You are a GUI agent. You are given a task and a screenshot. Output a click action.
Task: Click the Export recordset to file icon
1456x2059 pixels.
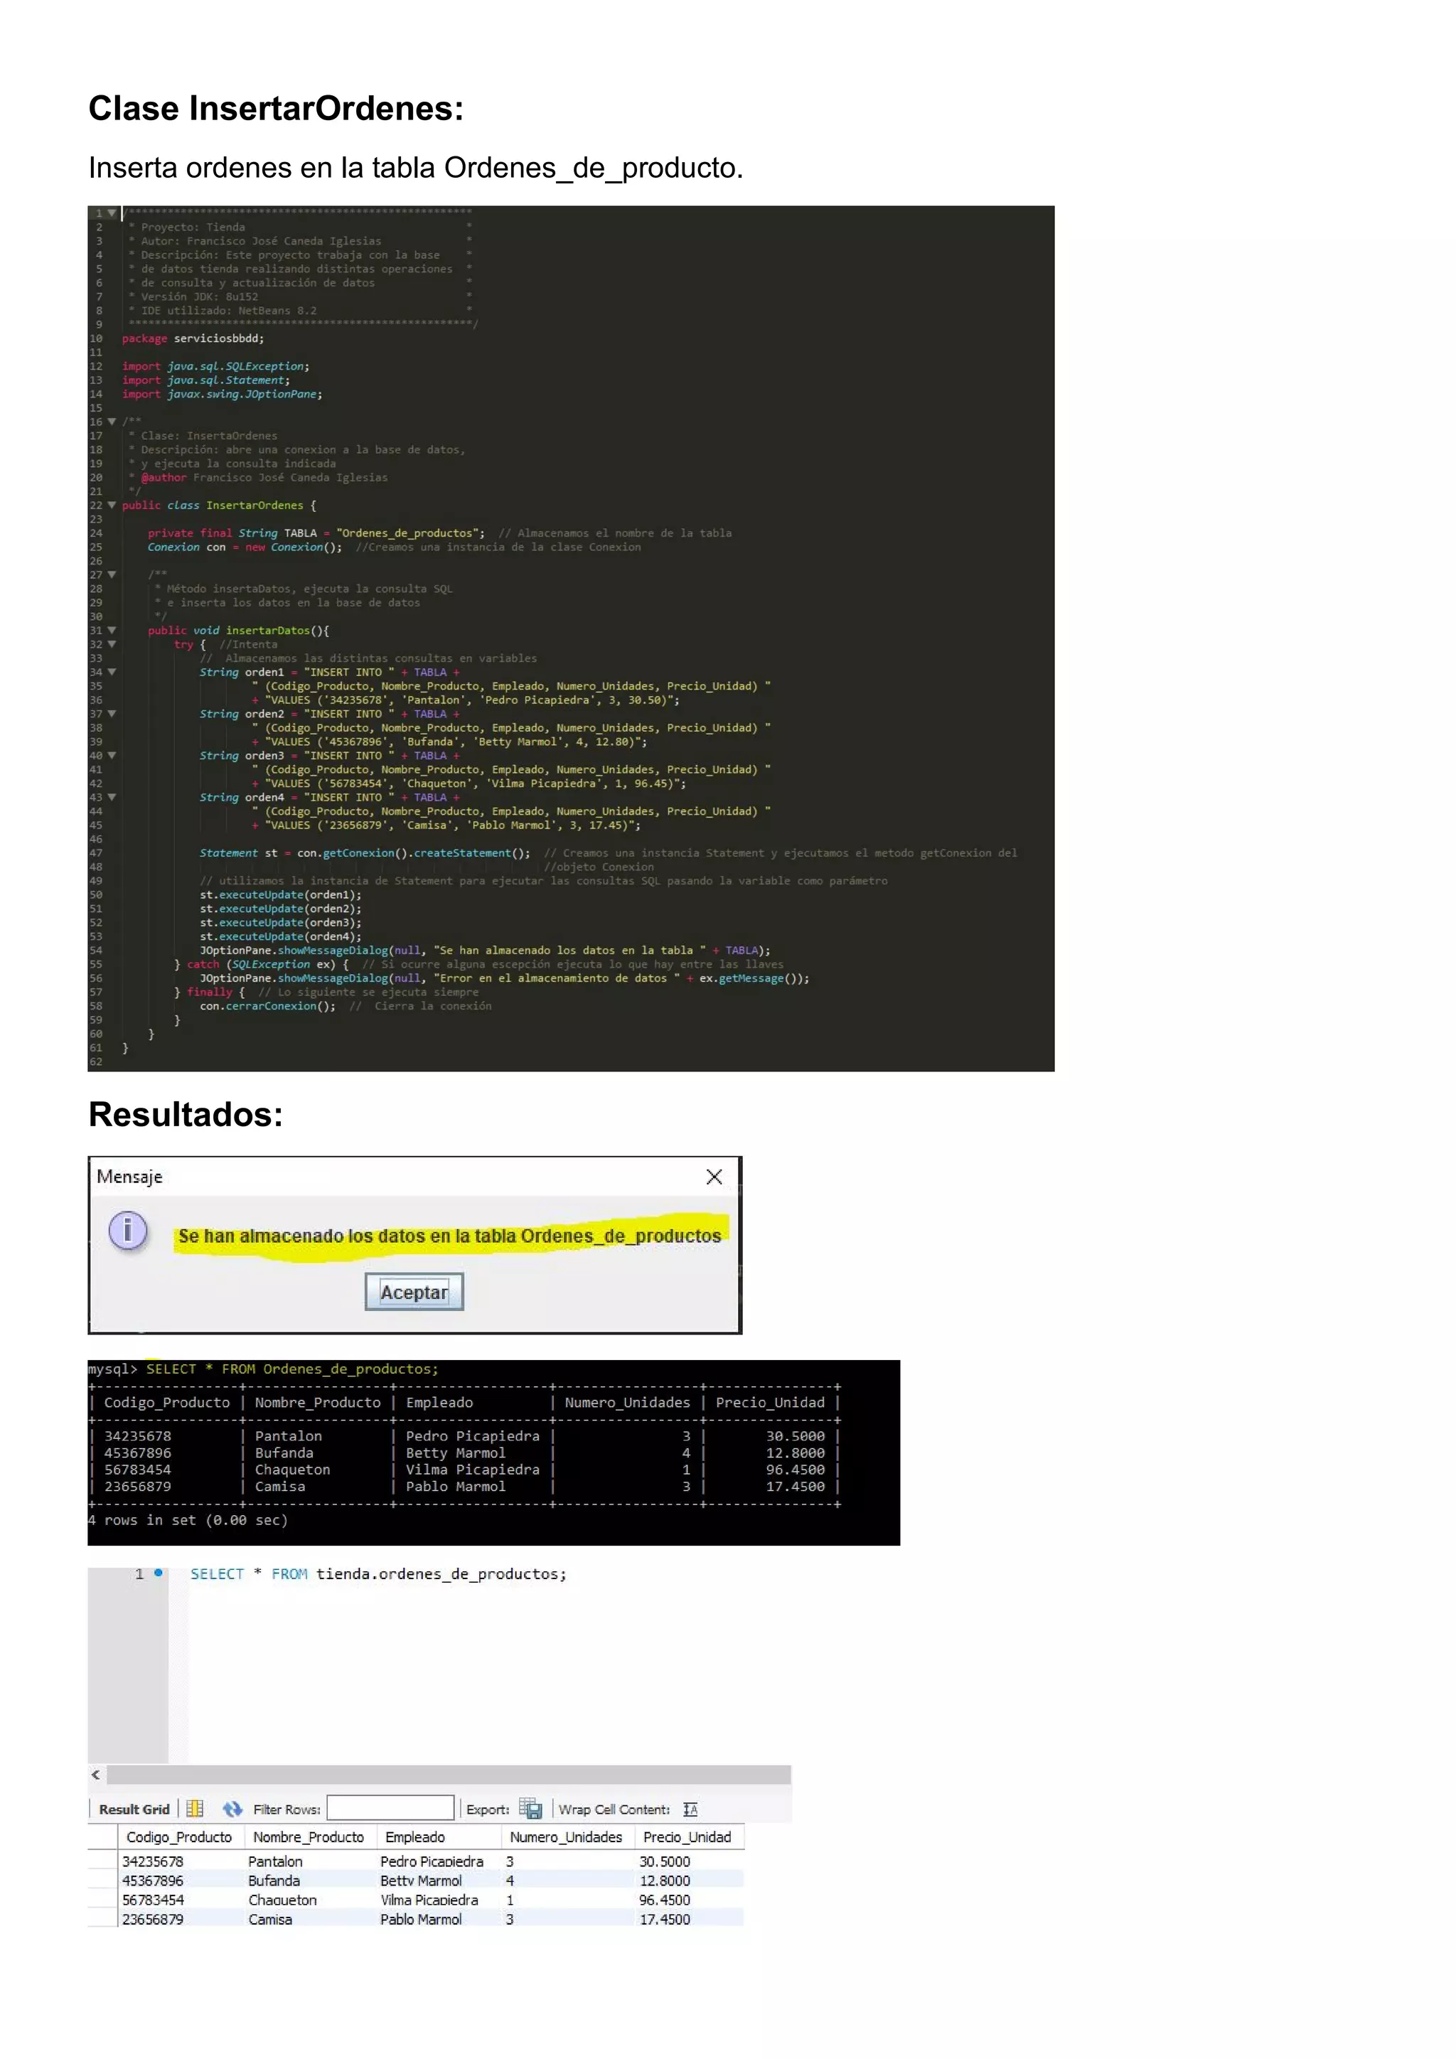pos(530,1809)
